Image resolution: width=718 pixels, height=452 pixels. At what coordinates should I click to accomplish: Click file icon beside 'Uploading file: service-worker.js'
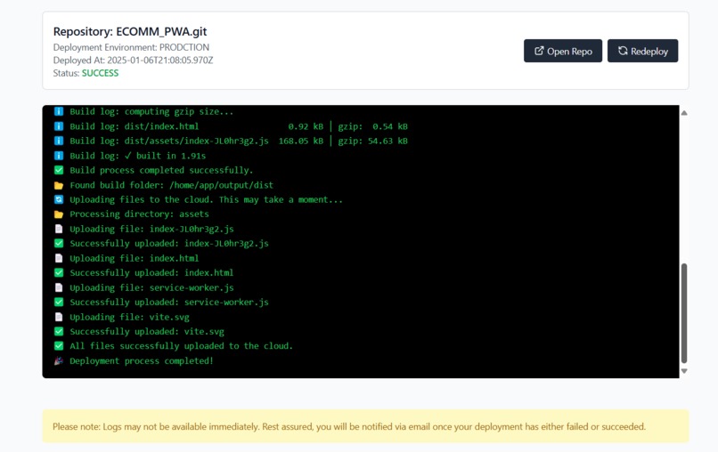(x=59, y=287)
